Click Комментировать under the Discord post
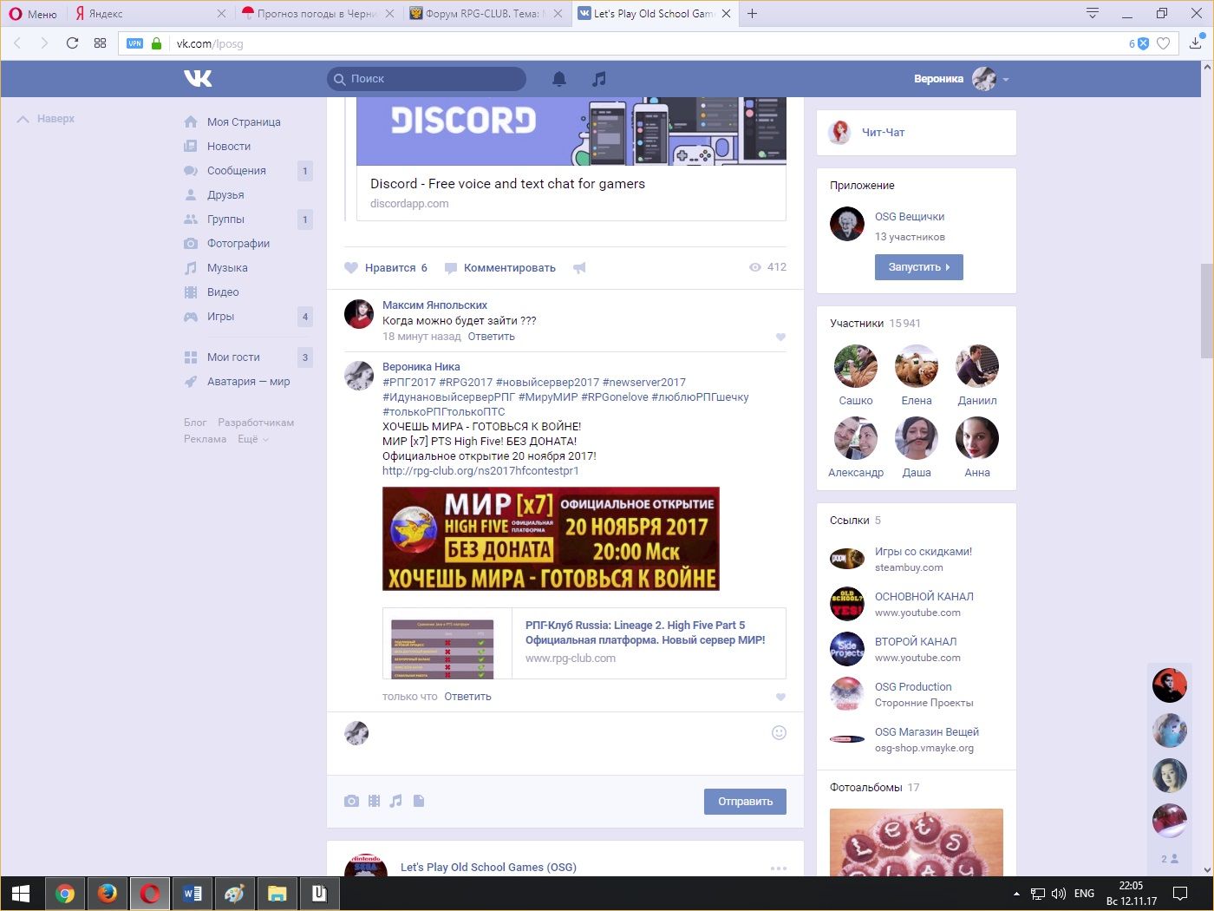The image size is (1214, 911). click(x=500, y=268)
